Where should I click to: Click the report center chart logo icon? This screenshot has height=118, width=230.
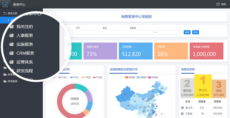coord(5,4)
